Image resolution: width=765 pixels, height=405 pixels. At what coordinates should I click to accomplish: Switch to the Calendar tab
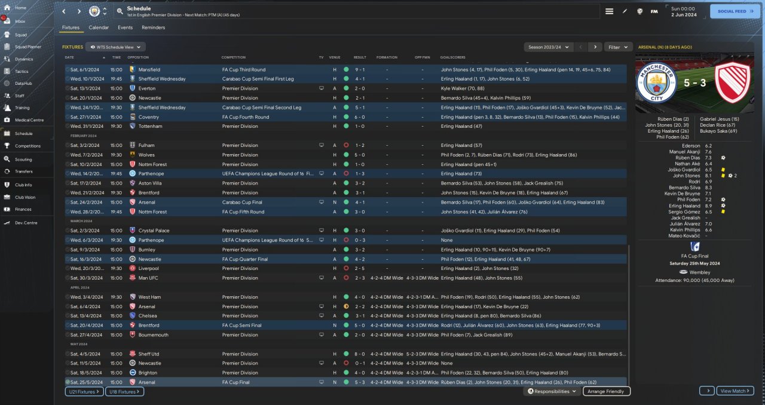[99, 27]
